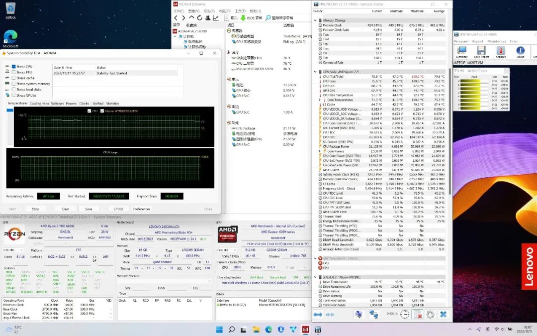
Task: Open the Recycle Bin desktop icon
Action: 10,10
